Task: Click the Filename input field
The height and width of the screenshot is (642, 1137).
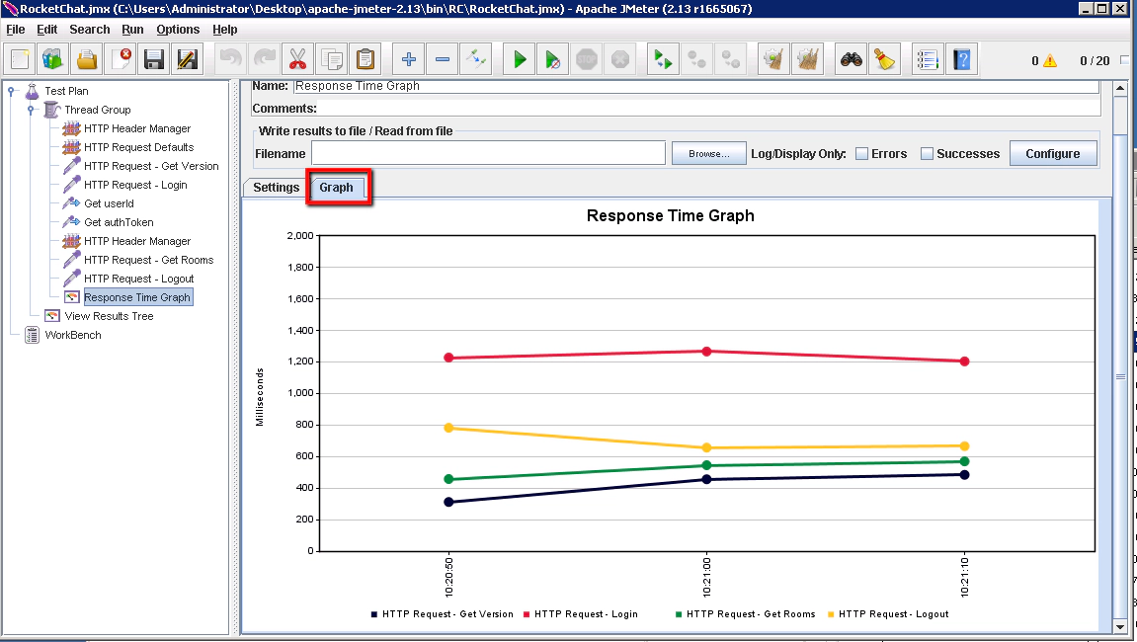Action: 488,153
